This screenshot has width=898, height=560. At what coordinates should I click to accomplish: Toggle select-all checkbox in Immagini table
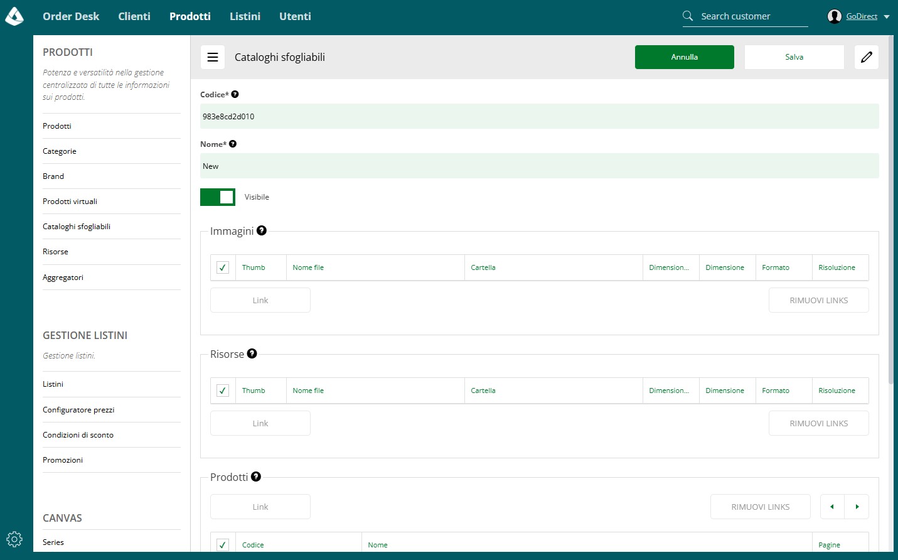[223, 267]
